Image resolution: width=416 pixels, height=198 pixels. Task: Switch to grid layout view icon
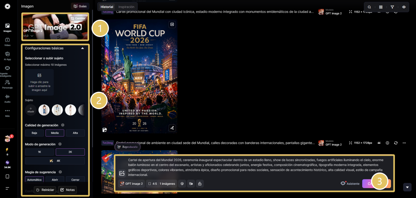[x=381, y=7]
